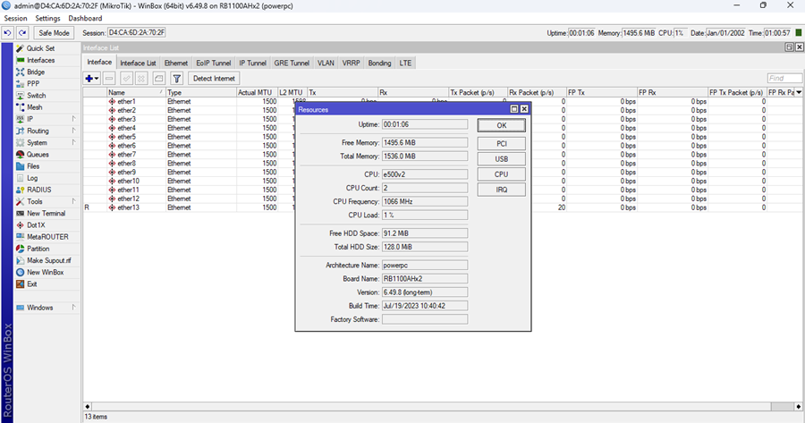Screen dimensions: 805x423
Task: Switch to the IP Tunnel tab
Action: click(x=252, y=63)
